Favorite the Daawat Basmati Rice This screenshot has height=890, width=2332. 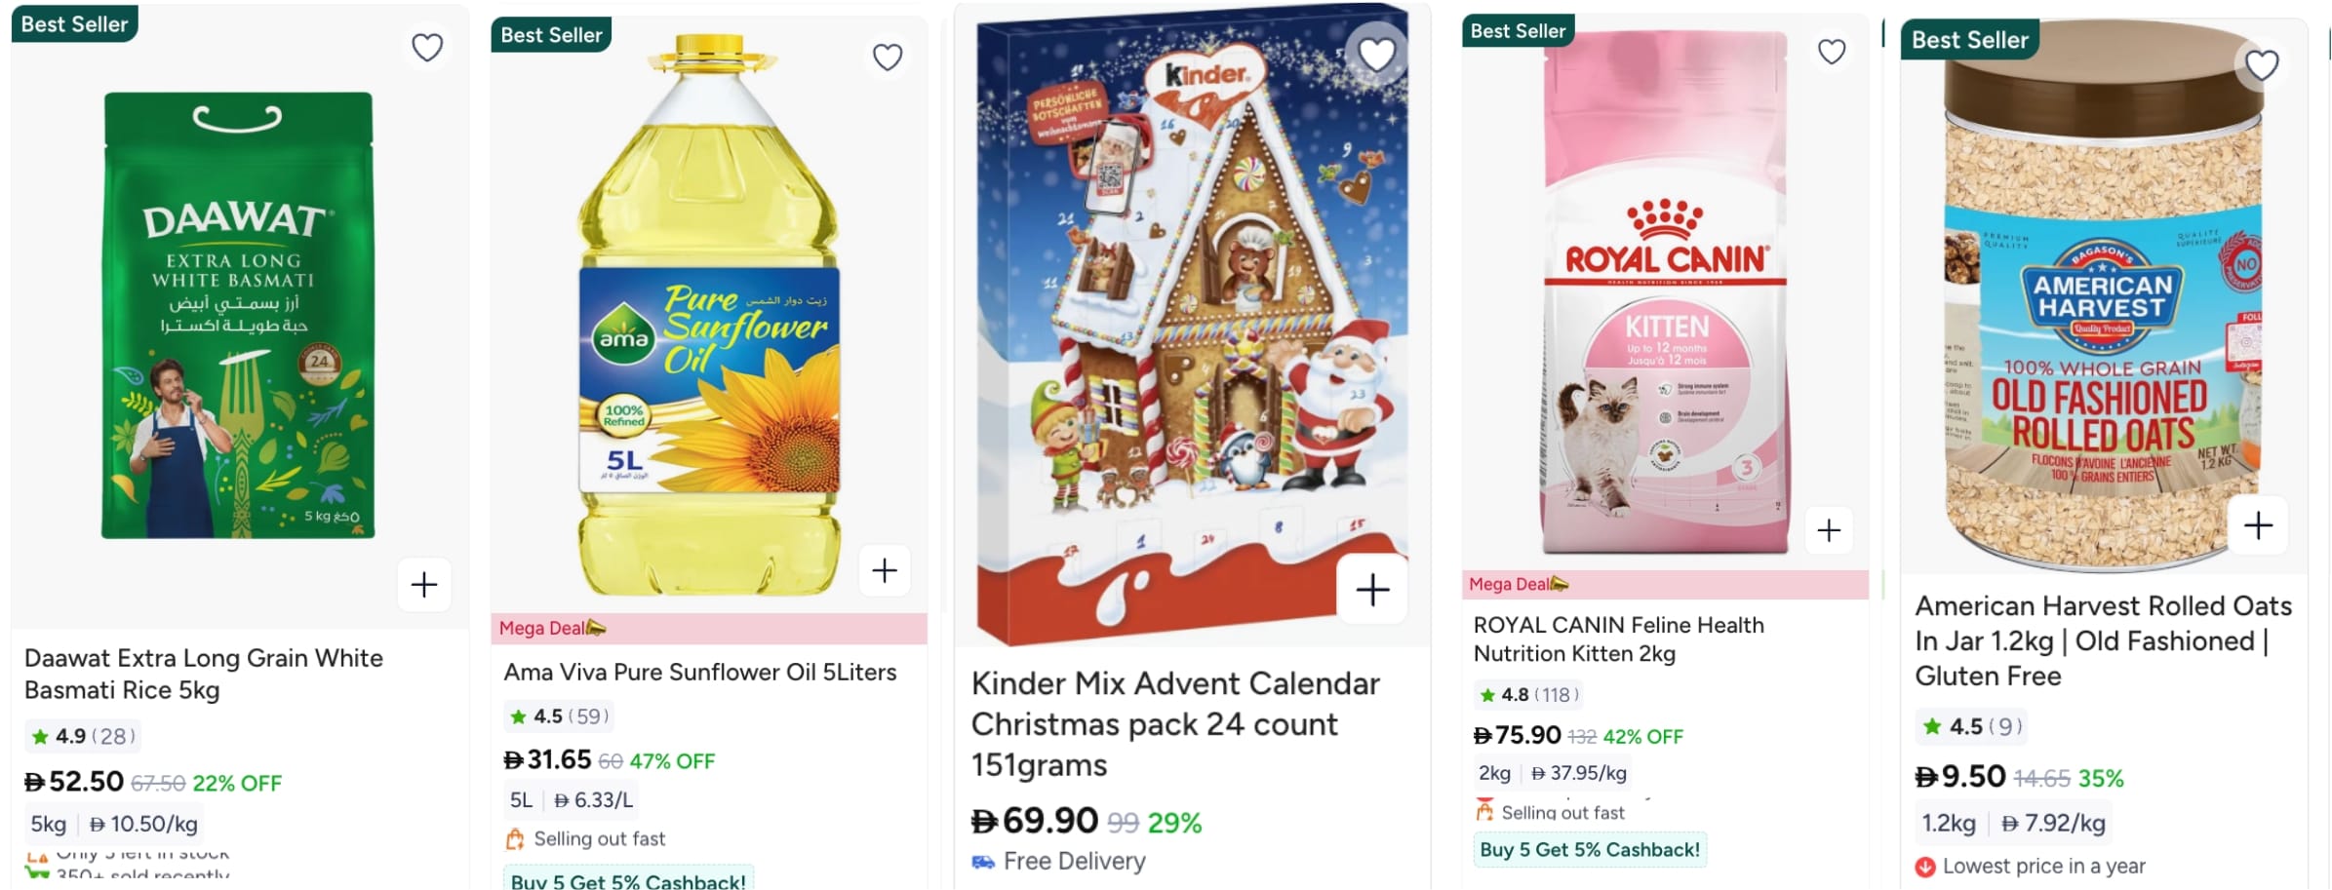coord(427,48)
